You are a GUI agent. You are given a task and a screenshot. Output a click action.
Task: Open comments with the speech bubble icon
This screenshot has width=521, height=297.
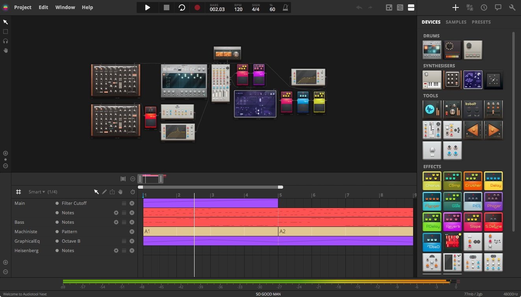[498, 7]
